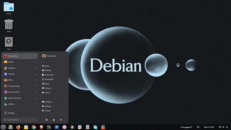Open the Debian swirl application menu button
The height and width of the screenshot is (130, 231).
click(3, 127)
